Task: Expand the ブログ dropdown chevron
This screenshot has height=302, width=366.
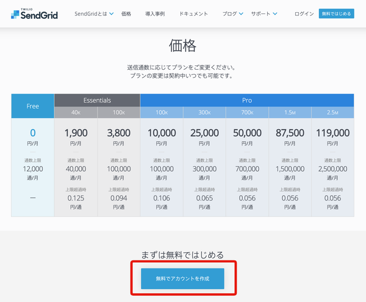Action: [x=241, y=14]
